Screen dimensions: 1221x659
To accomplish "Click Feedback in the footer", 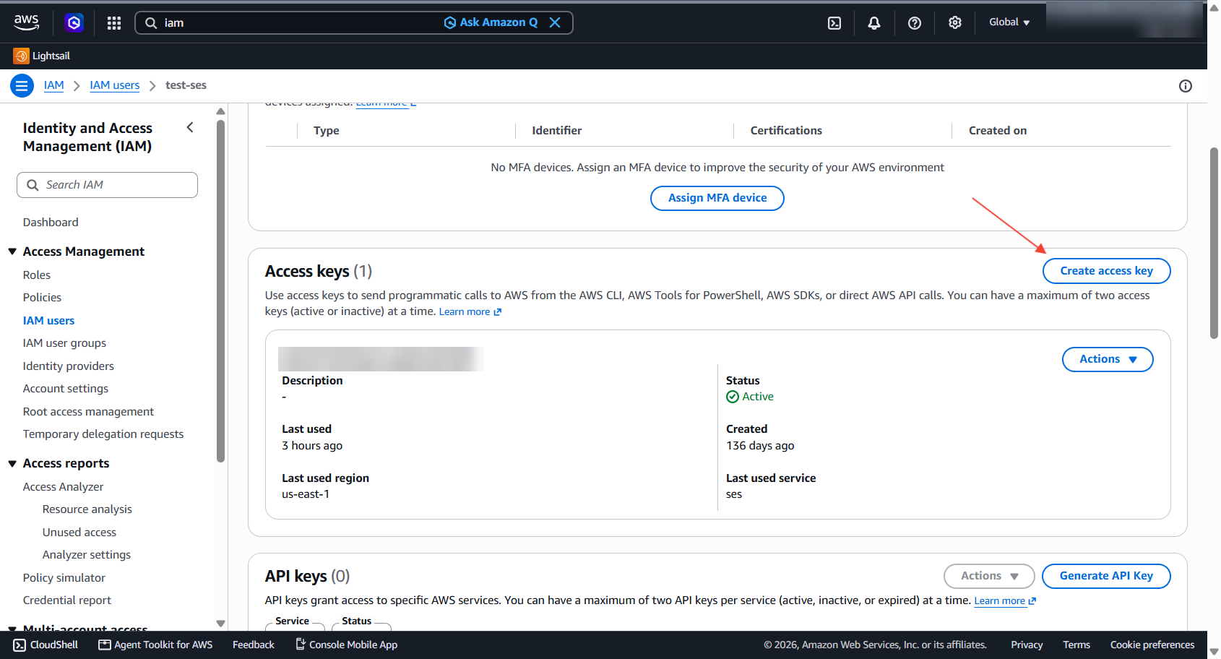I will click(254, 645).
